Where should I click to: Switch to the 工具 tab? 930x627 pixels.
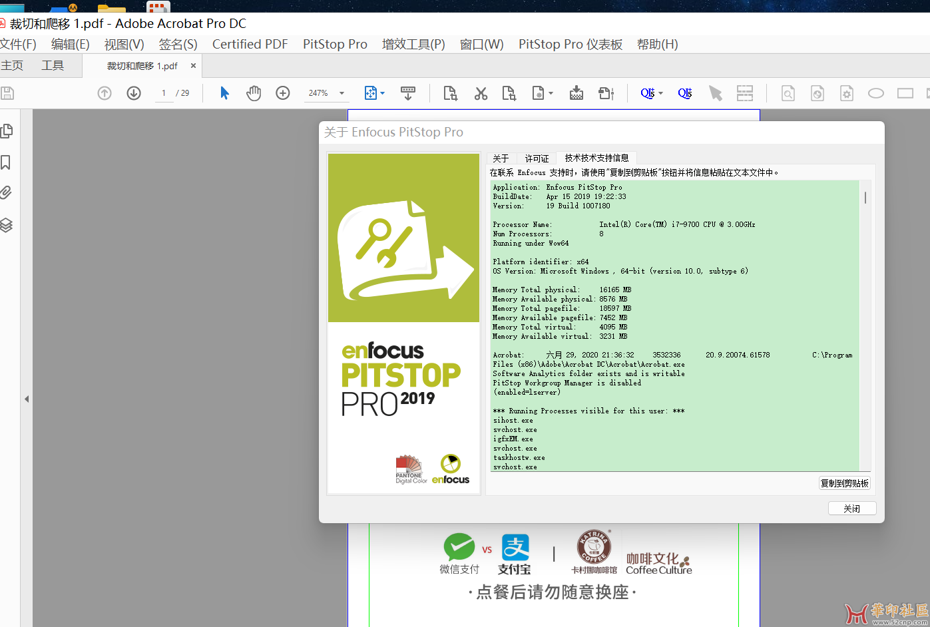point(53,65)
